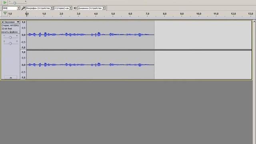Open the Звуковая track name menu
256x144 pixels.
pos(12,22)
